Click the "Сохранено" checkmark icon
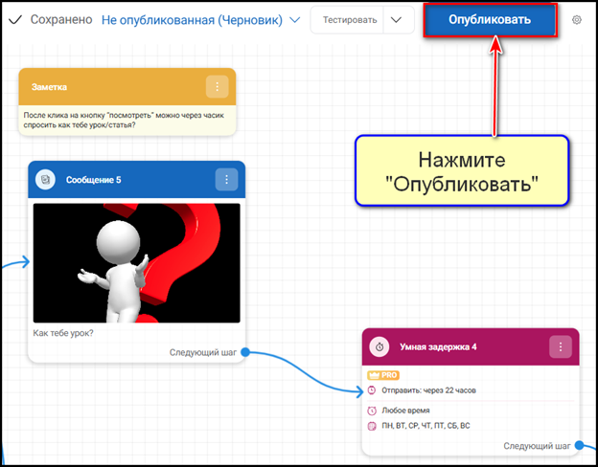Screen dimensions: 598x467 click(x=14, y=20)
